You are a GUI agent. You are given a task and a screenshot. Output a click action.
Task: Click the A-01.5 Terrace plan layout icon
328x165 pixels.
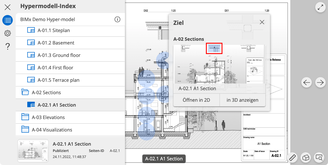click(x=31, y=80)
